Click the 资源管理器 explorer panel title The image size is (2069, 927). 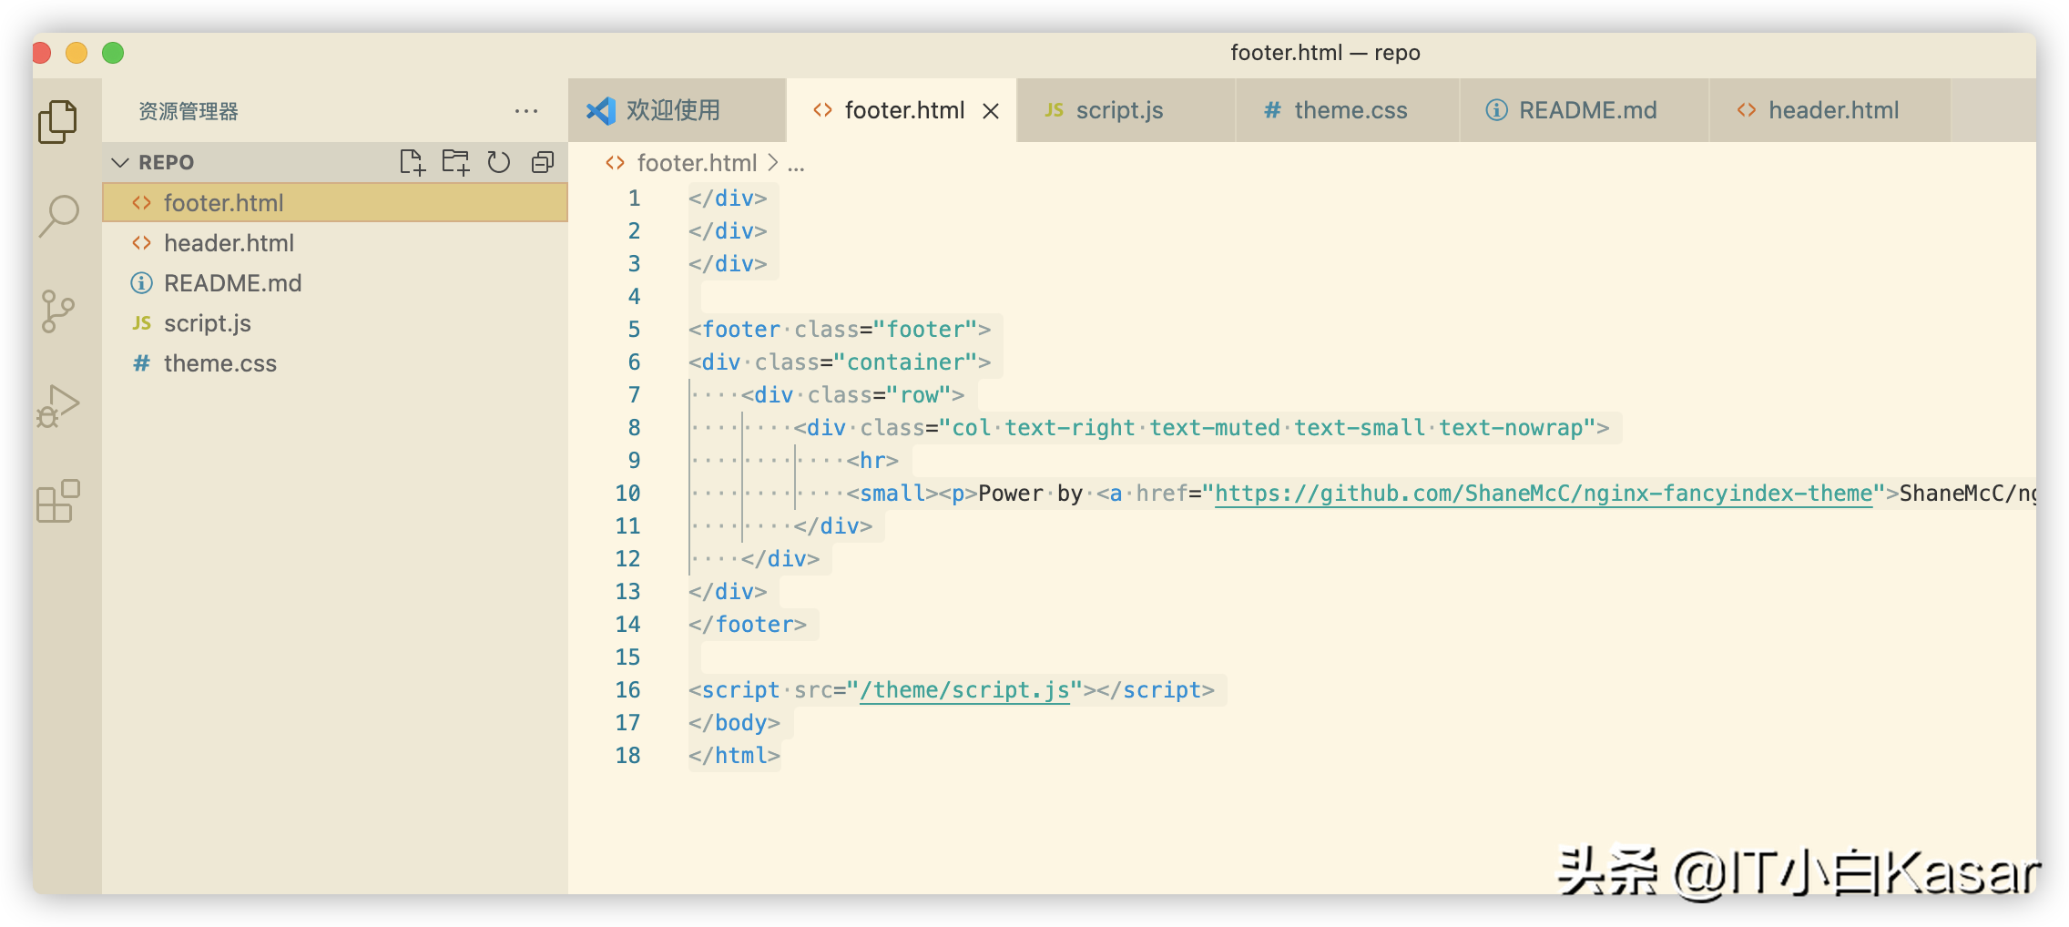tap(189, 111)
